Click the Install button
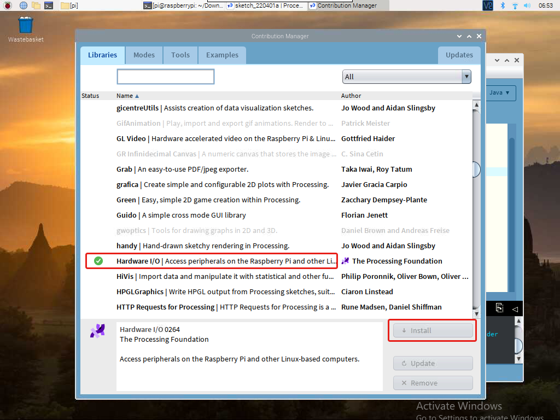560x420 pixels. [433, 330]
